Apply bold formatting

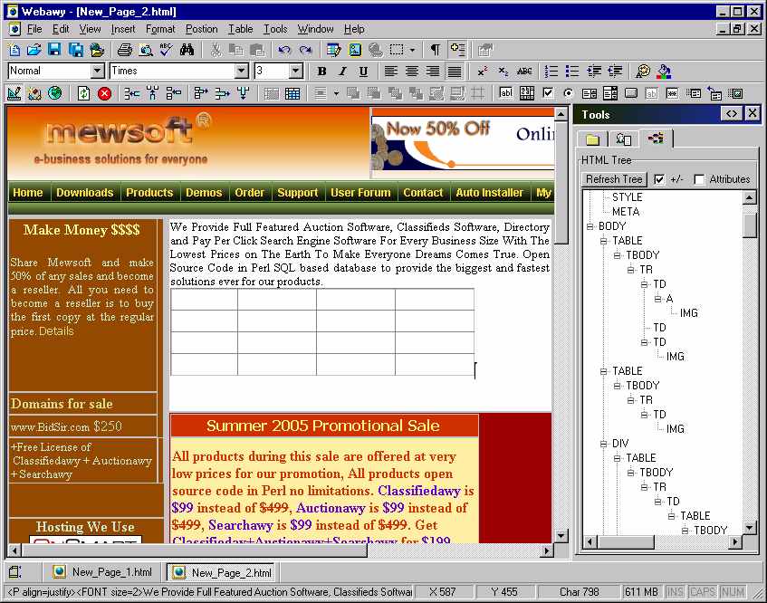(x=321, y=72)
